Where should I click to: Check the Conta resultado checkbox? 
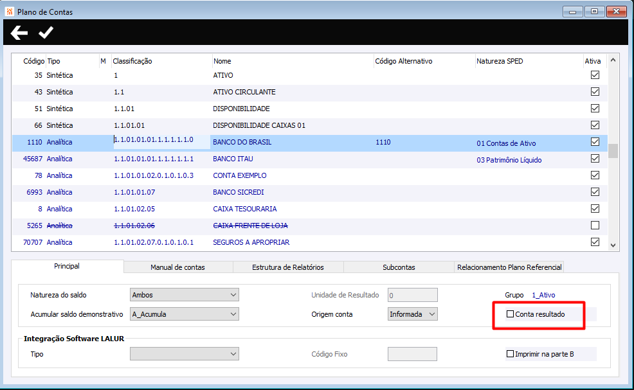(x=511, y=314)
